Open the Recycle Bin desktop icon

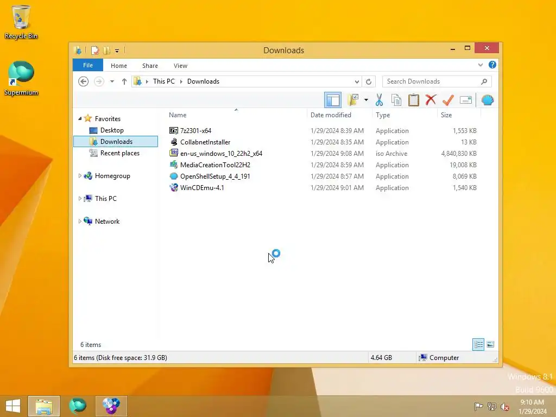21,22
